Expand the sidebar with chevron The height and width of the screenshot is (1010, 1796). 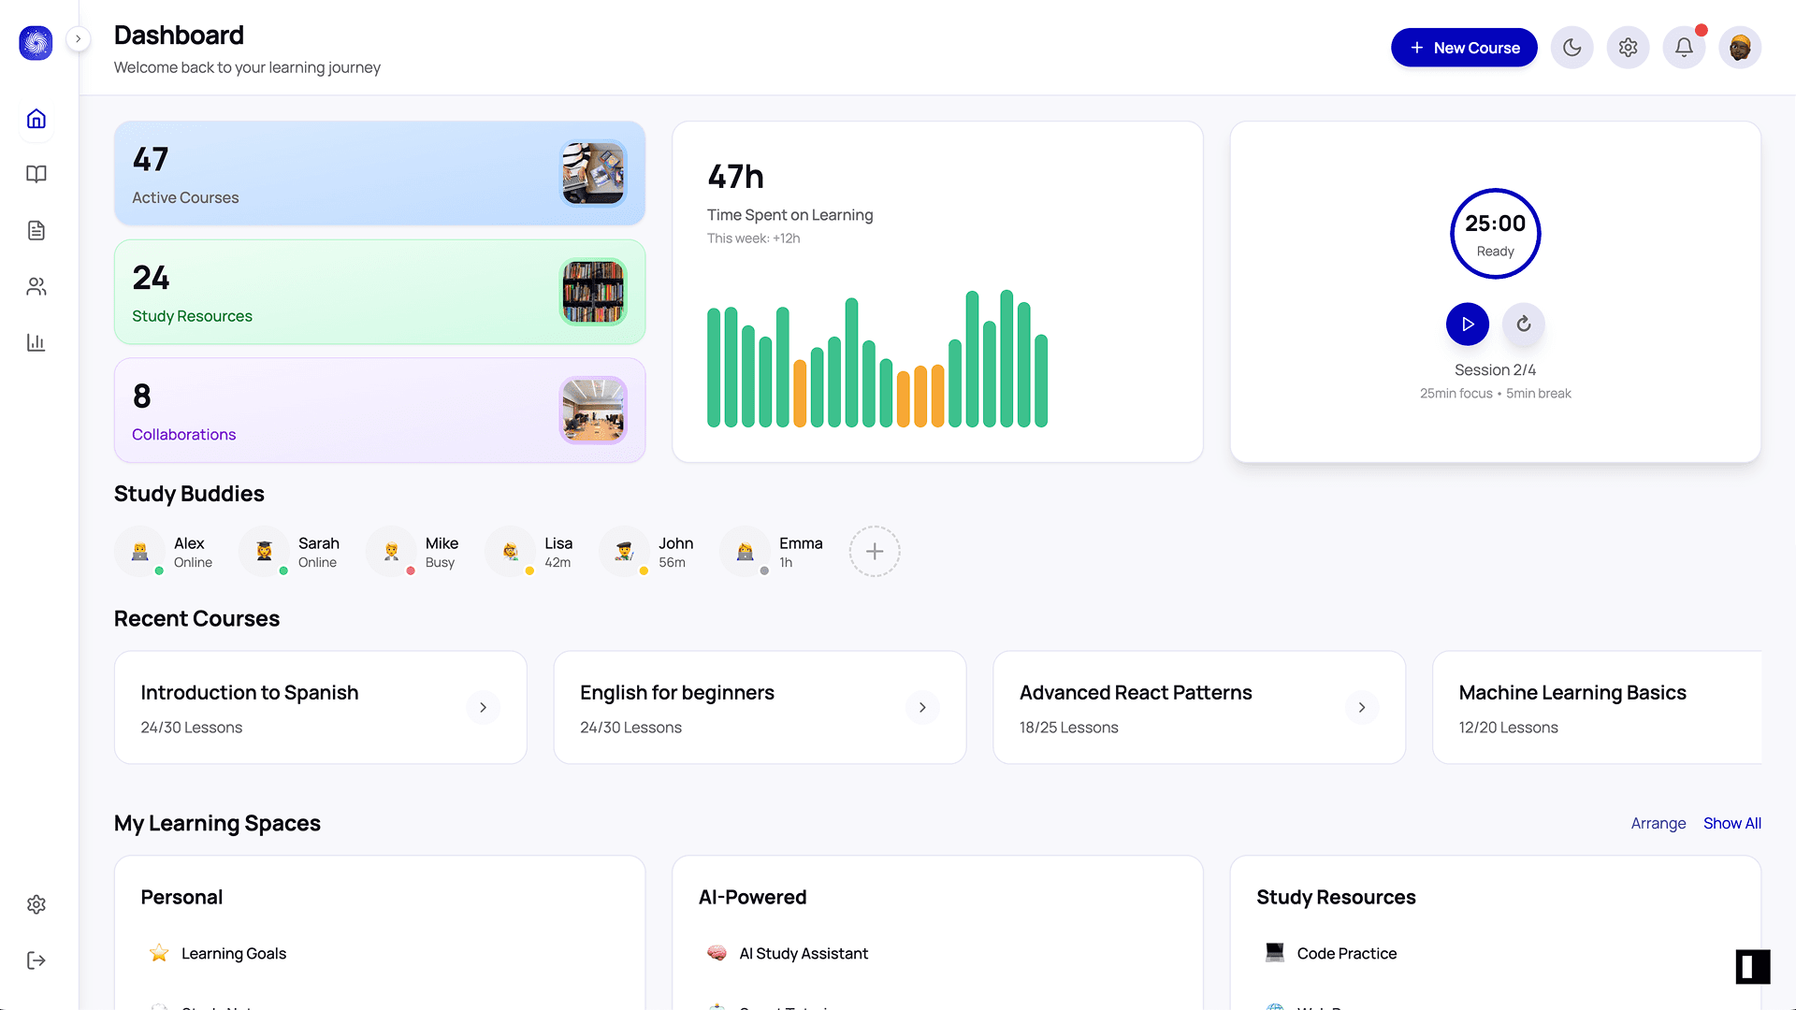[79, 39]
